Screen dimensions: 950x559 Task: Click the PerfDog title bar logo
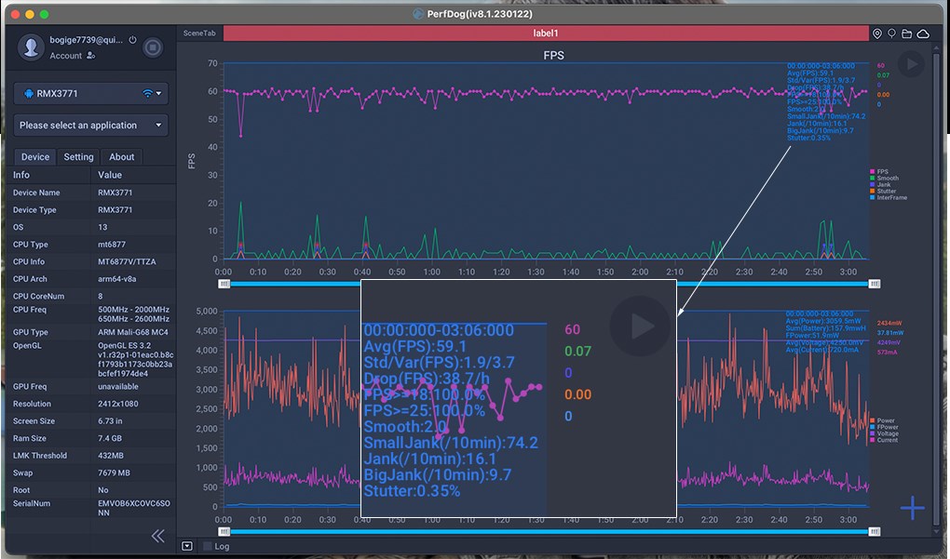[x=418, y=14]
